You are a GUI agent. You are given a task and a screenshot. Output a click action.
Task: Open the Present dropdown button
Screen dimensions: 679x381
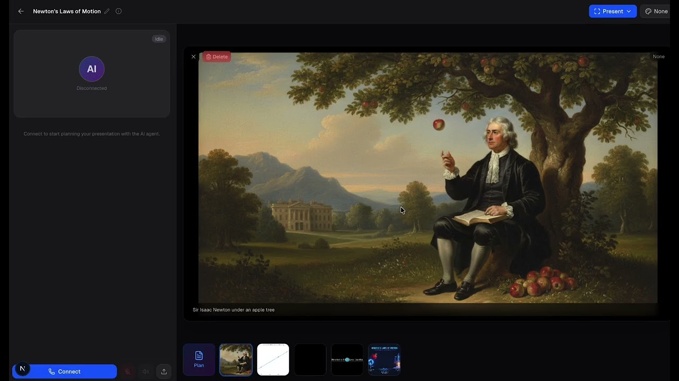tap(613, 11)
